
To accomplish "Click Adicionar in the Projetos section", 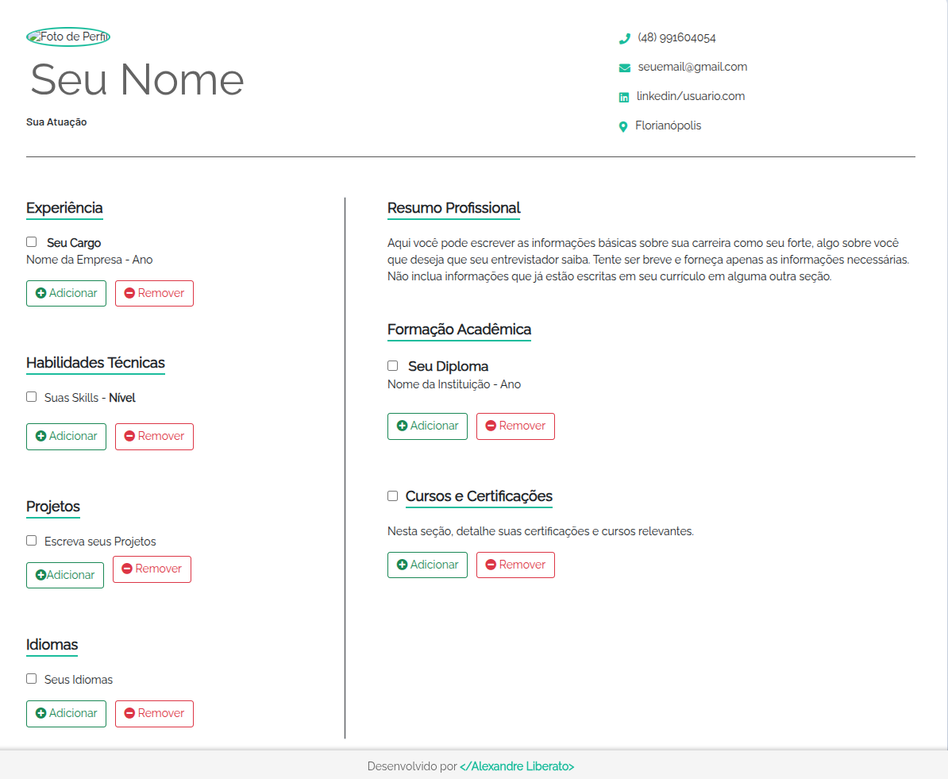I will (65, 575).
